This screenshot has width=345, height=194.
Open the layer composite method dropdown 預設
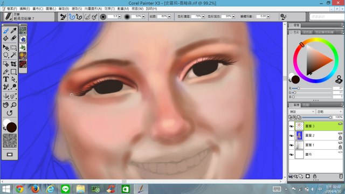pyautogui.click(x=302, y=112)
